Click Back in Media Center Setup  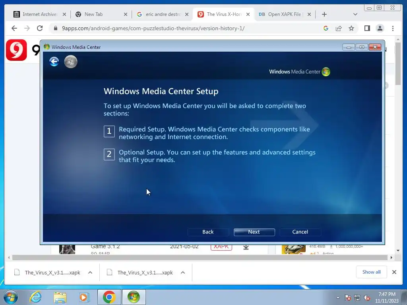pyautogui.click(x=208, y=232)
